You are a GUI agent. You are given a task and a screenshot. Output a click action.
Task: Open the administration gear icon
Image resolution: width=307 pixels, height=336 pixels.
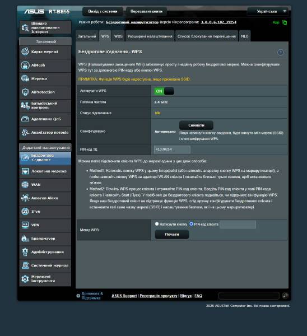tap(25, 252)
